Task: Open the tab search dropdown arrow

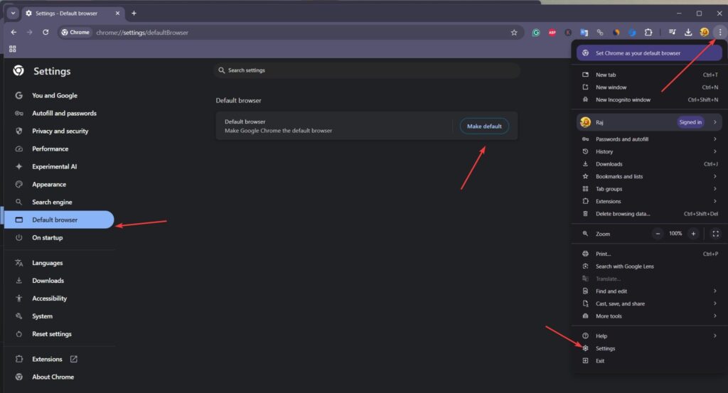Action: click(13, 13)
